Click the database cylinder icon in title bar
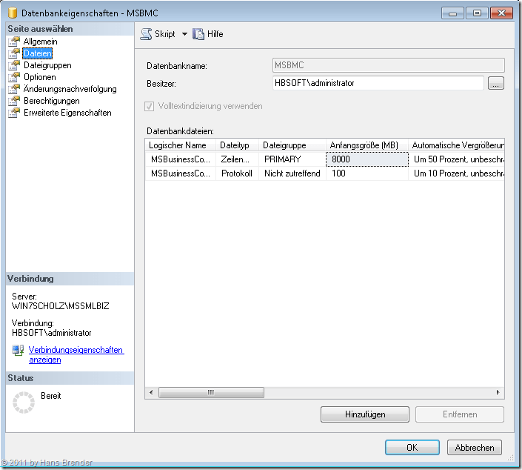Image resolution: width=522 pixels, height=470 pixels. [x=13, y=13]
